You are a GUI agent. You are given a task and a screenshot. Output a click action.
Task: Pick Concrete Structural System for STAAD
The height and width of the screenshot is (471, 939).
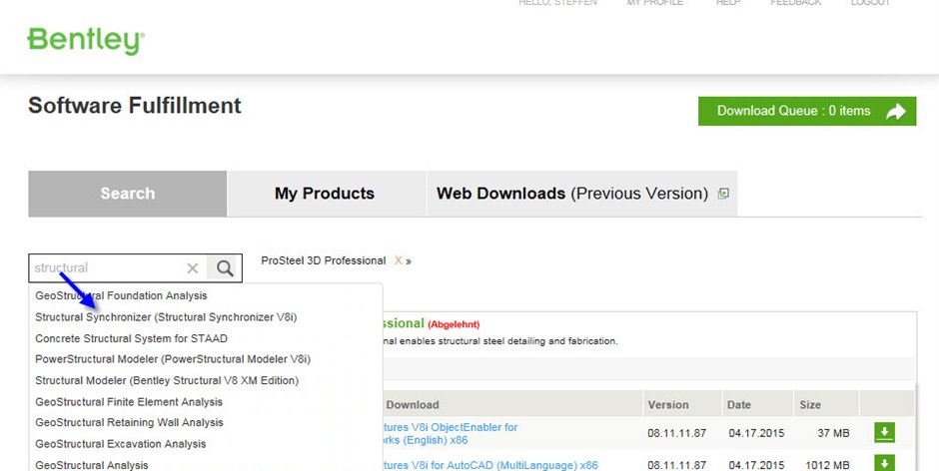click(x=131, y=338)
